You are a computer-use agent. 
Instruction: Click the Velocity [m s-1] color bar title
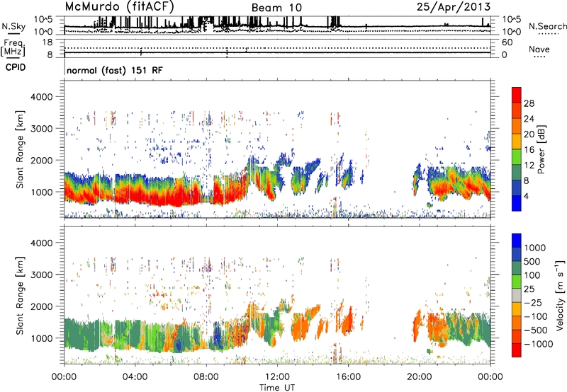coord(560,296)
